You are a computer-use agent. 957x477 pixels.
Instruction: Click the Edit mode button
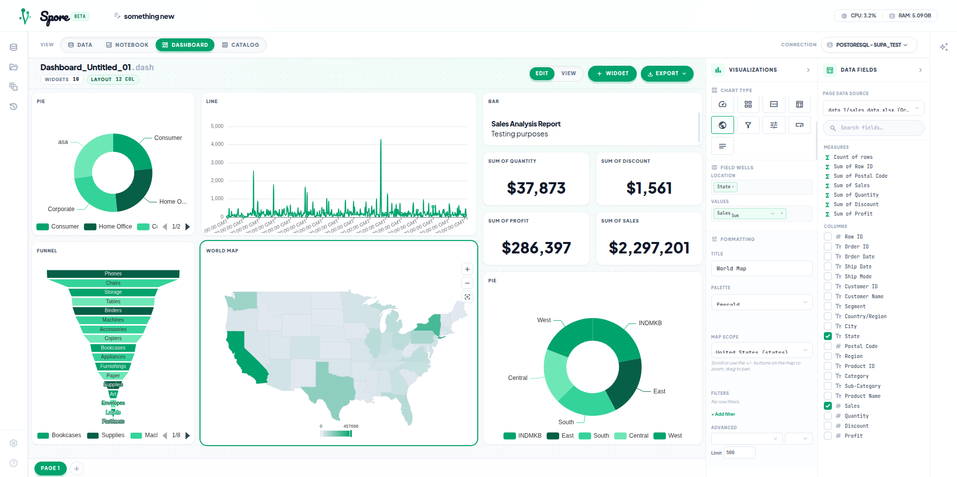pyautogui.click(x=542, y=73)
